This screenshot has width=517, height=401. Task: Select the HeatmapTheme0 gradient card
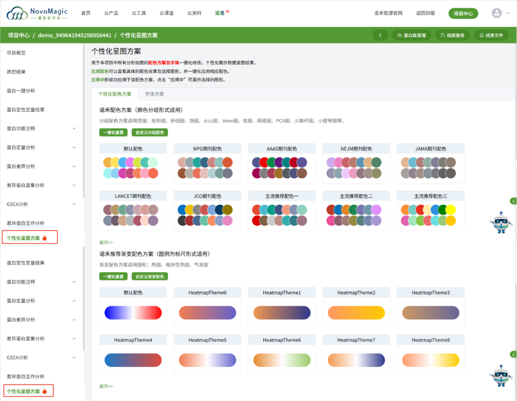[207, 307]
